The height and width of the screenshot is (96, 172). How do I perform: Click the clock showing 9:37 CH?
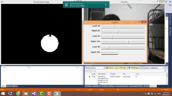[x=166, y=94]
